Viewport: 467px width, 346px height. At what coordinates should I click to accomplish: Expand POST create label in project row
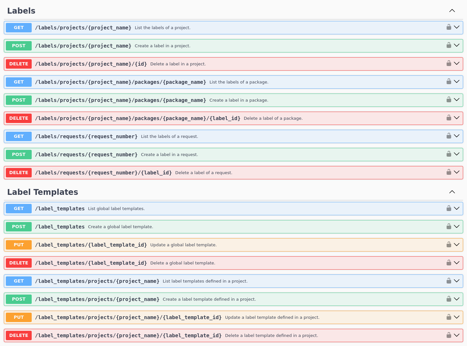[456, 46]
